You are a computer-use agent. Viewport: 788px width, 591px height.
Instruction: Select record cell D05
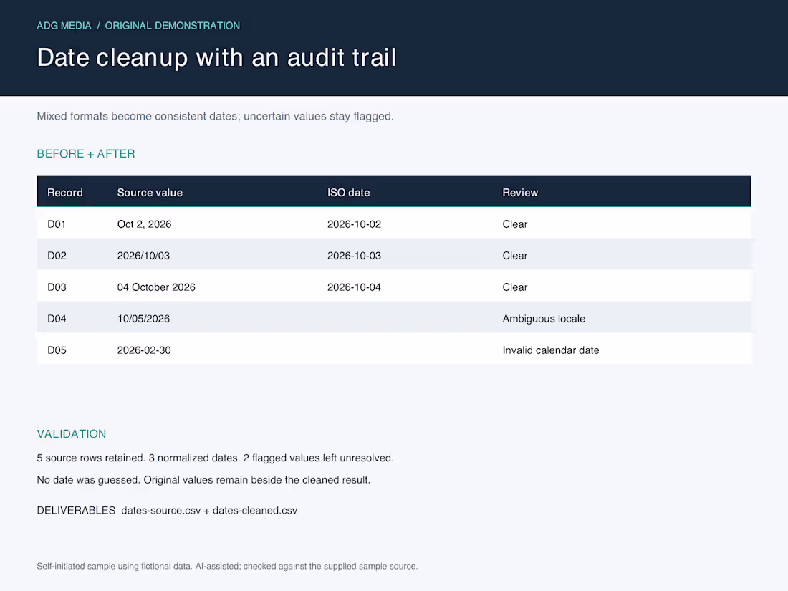pyautogui.click(x=57, y=350)
